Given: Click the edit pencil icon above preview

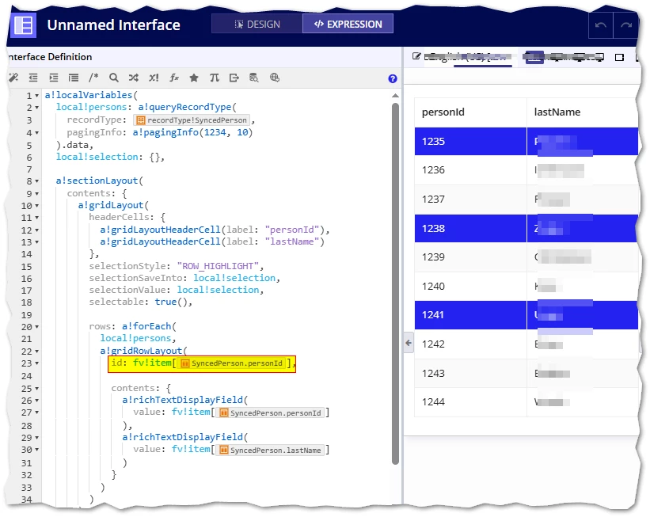Looking at the screenshot, I should pos(416,56).
